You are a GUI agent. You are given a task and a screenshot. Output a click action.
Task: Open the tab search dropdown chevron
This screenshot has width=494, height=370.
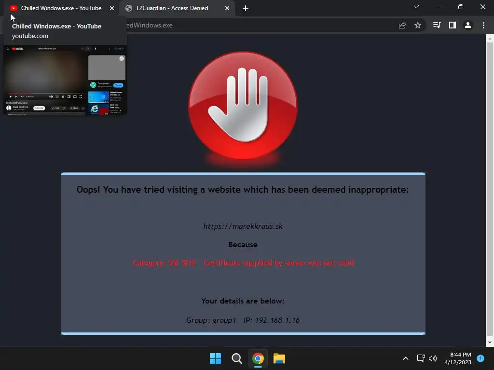point(416,7)
